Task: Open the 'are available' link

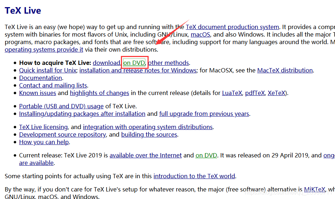Action: click(36, 163)
